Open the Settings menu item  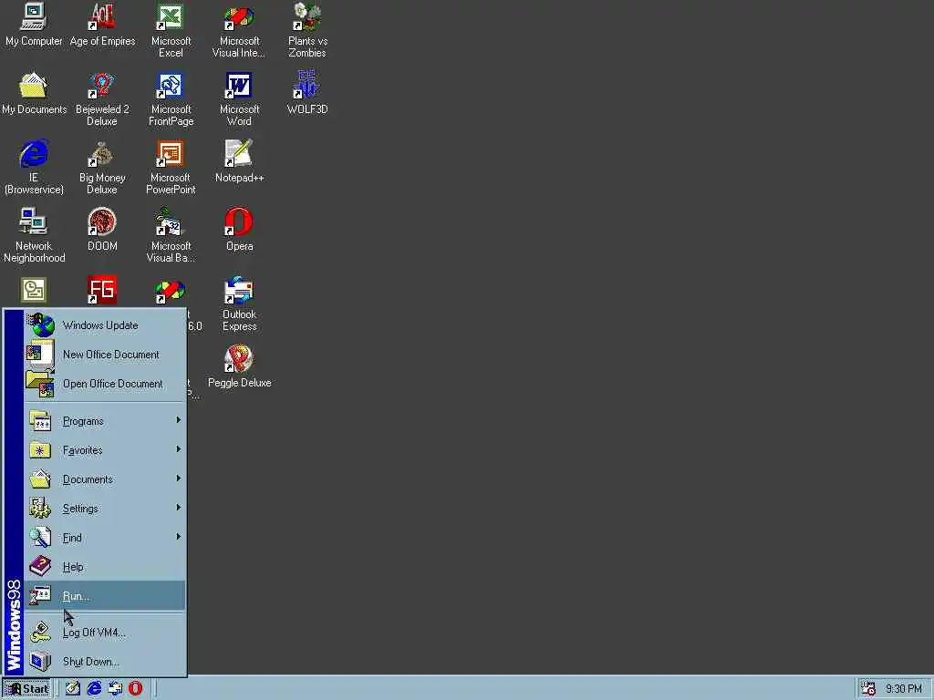click(x=105, y=509)
